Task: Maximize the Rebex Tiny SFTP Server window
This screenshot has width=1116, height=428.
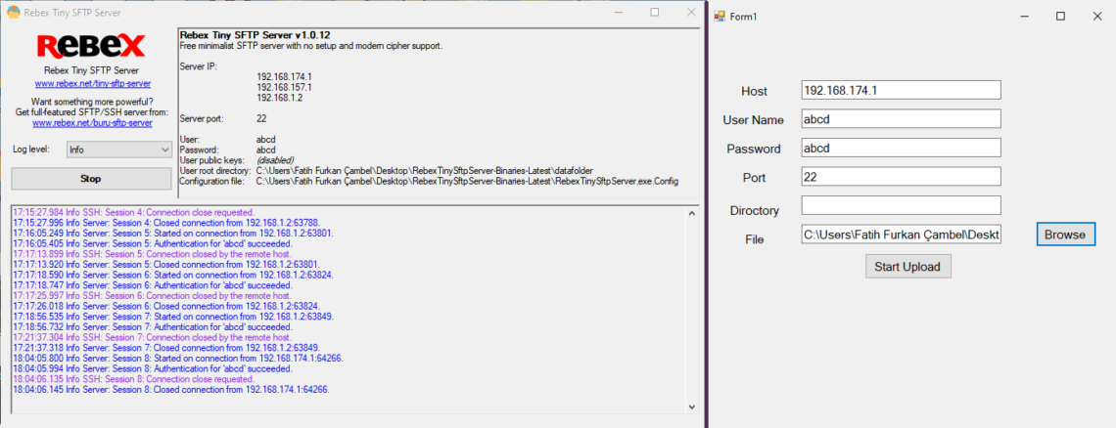Action: 654,13
